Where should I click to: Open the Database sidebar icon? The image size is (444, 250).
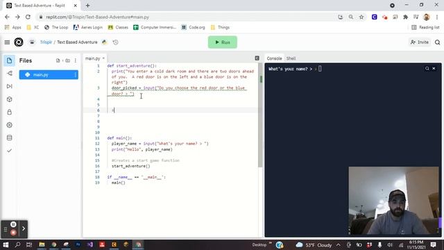(9, 137)
